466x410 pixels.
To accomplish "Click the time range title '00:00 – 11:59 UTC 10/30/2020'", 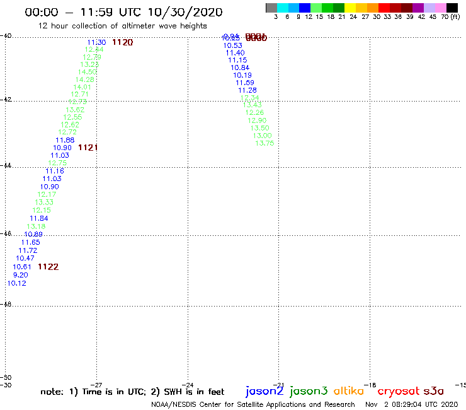I will point(123,12).
